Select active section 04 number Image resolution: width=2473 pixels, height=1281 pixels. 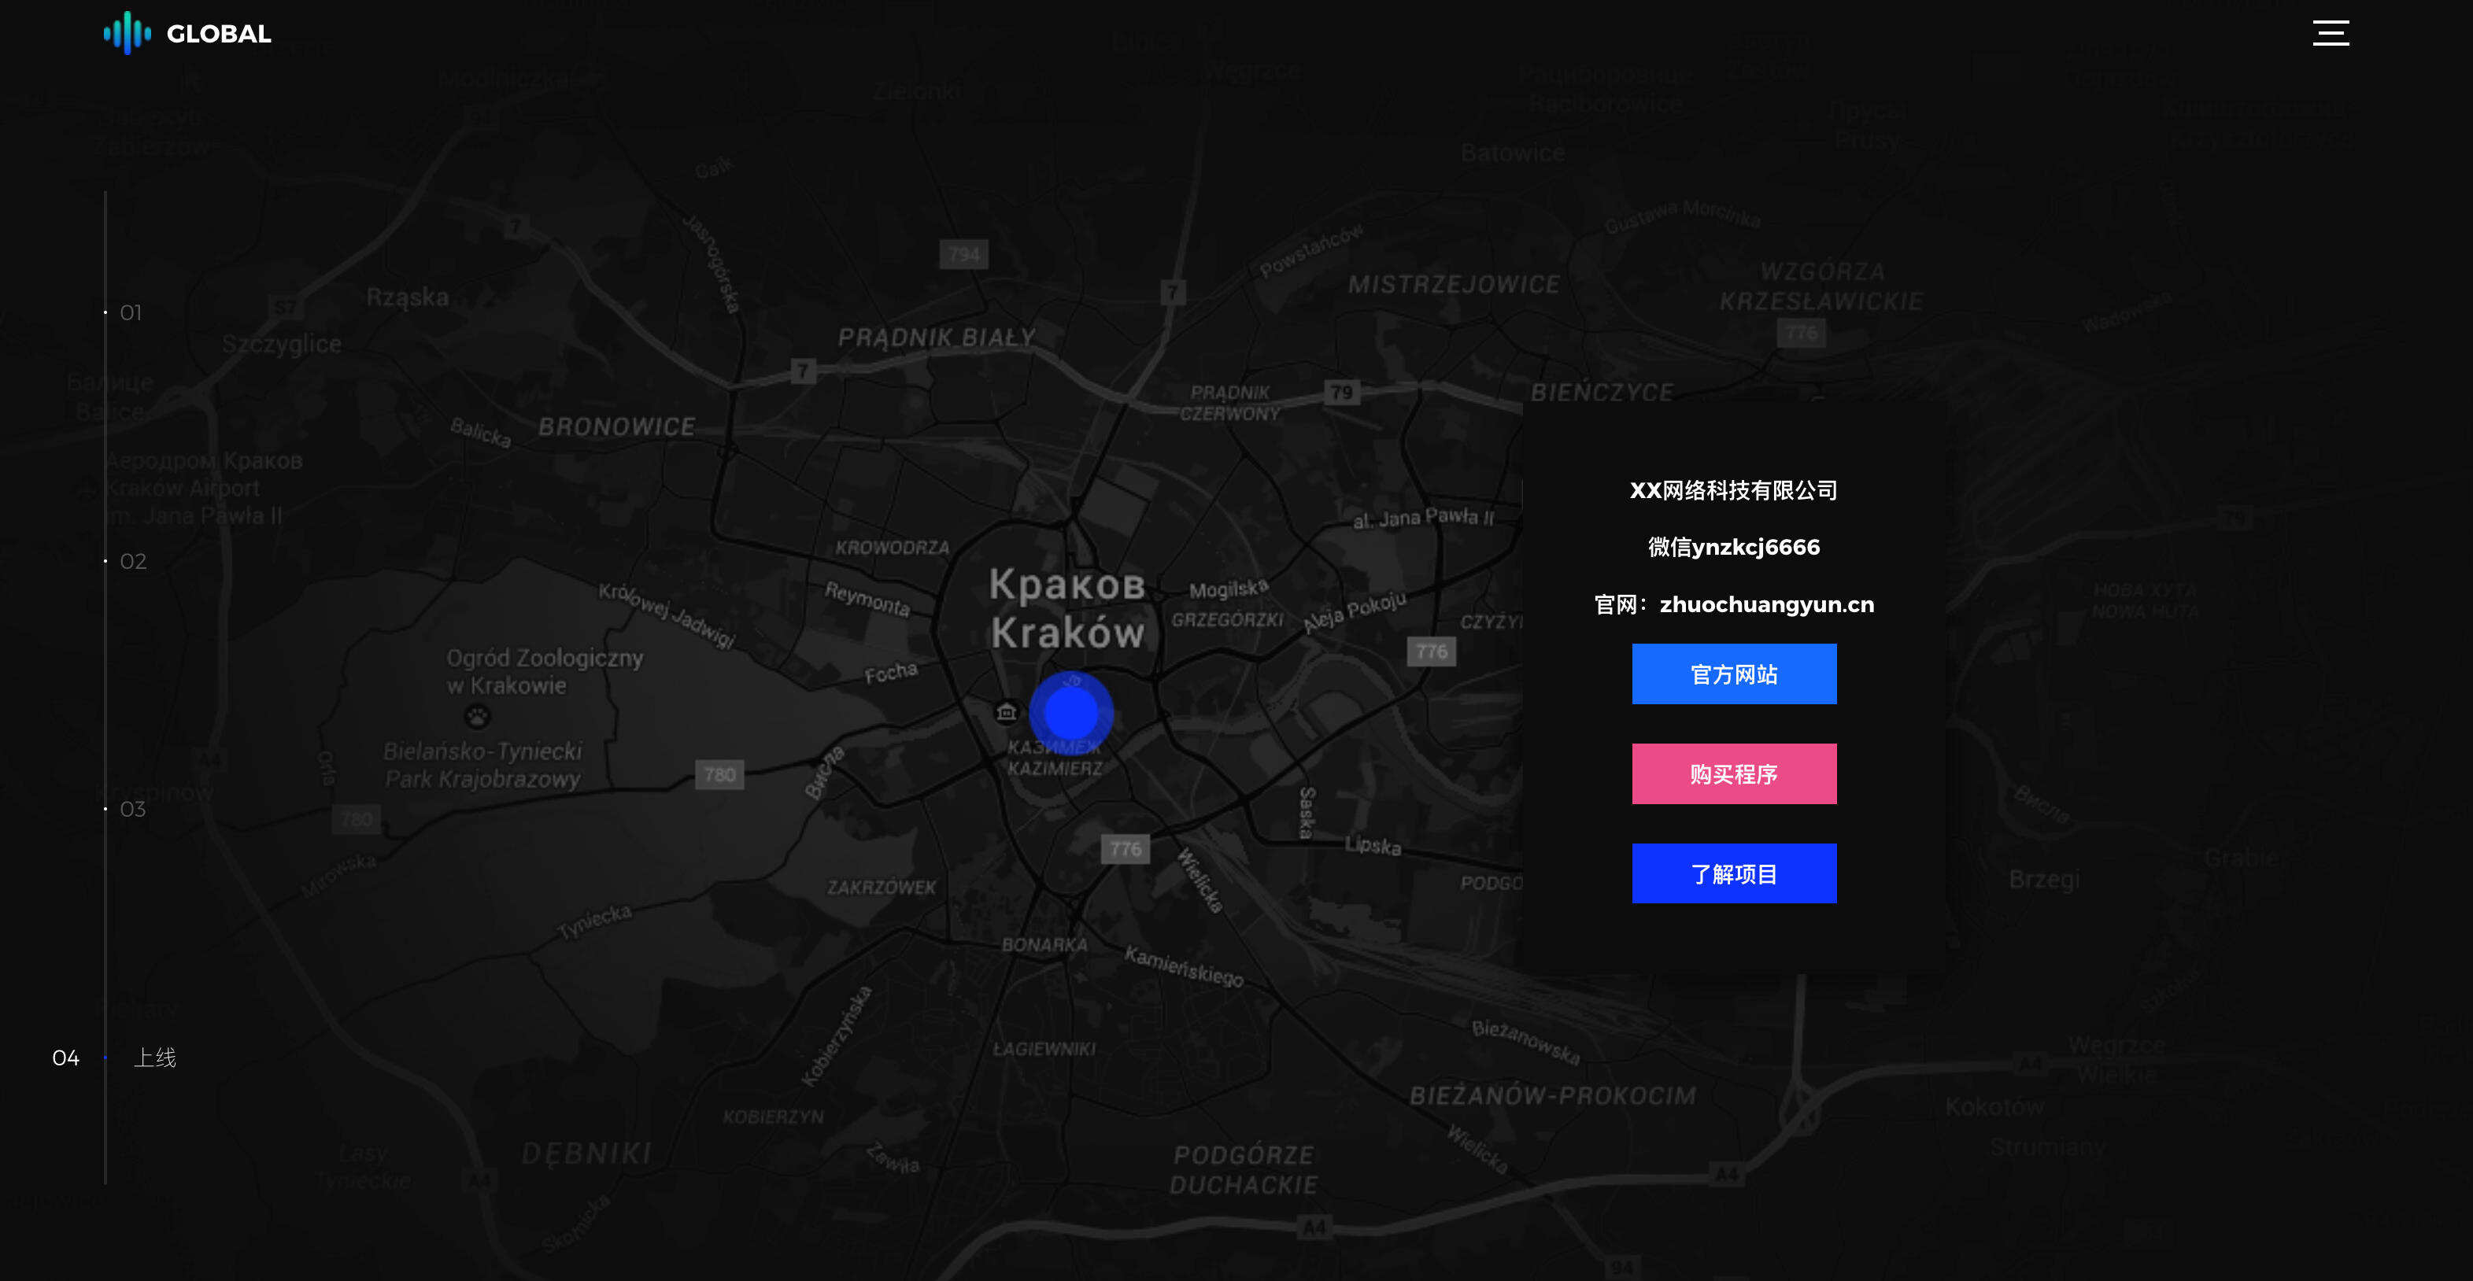click(x=65, y=1058)
